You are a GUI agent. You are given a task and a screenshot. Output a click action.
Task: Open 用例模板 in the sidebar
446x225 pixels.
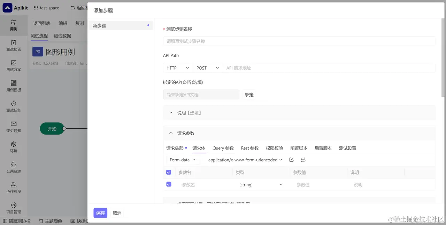click(x=14, y=86)
